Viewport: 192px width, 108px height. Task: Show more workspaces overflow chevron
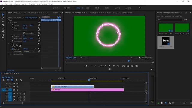point(139,8)
